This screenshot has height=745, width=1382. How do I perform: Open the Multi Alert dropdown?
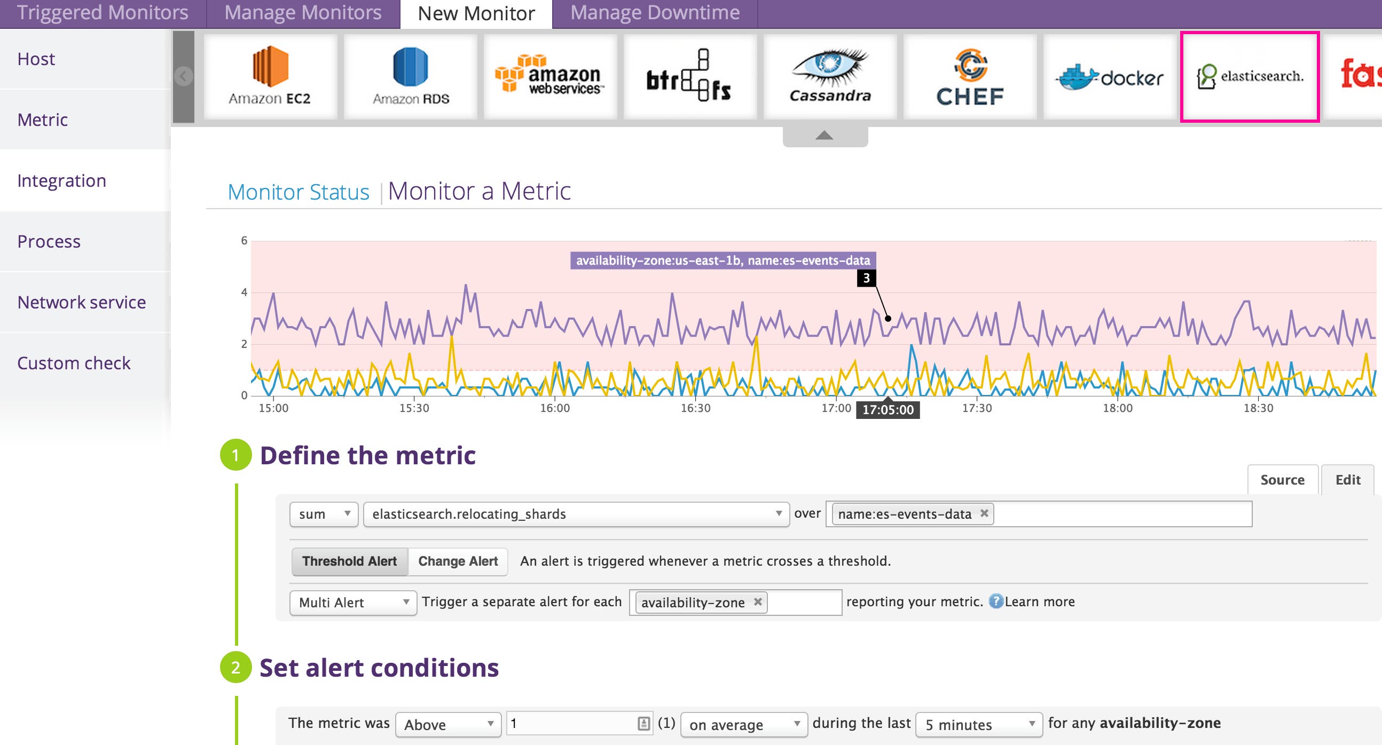point(352,603)
